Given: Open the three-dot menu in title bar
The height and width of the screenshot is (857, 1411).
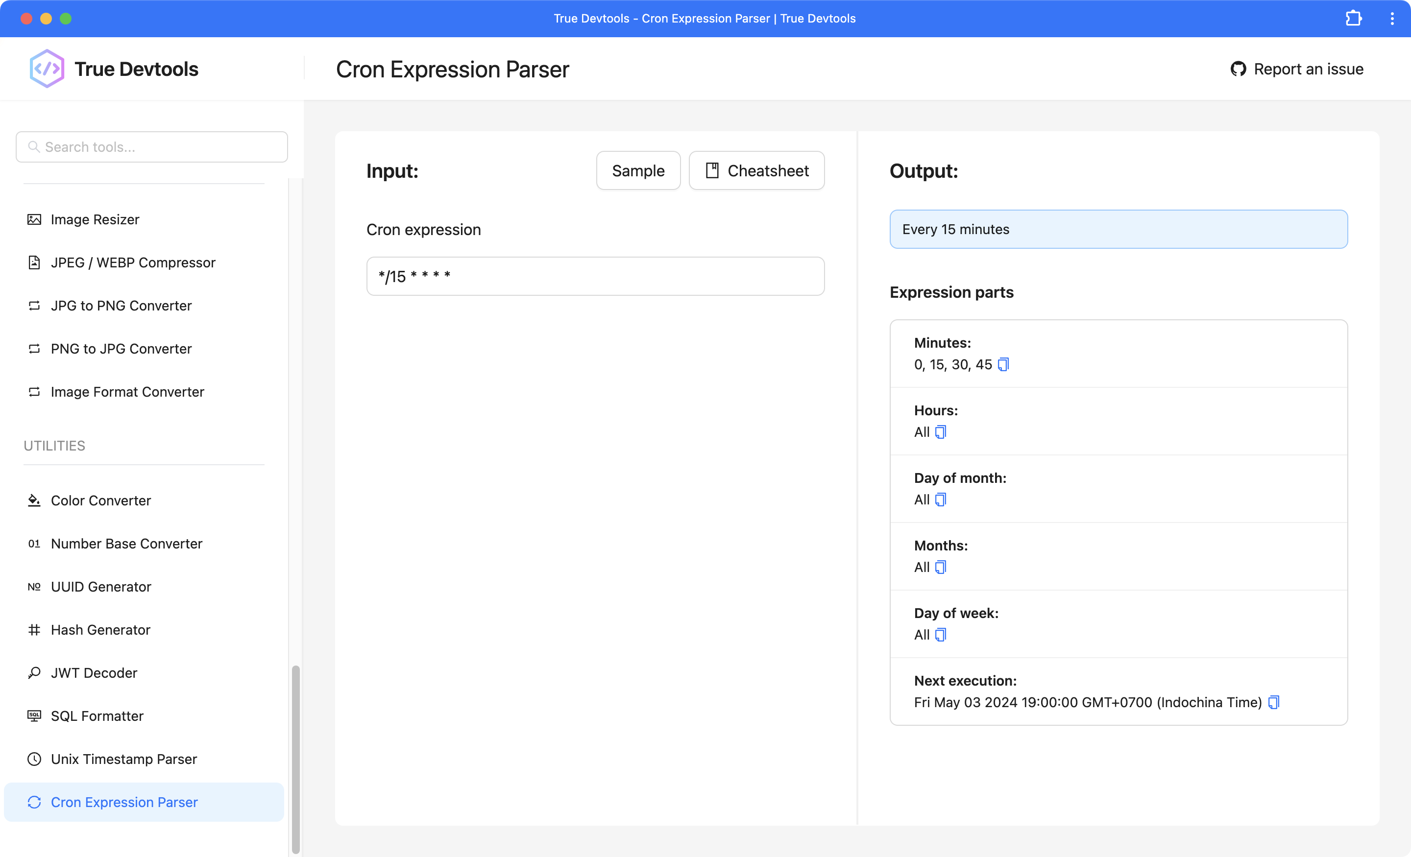Looking at the screenshot, I should tap(1392, 18).
